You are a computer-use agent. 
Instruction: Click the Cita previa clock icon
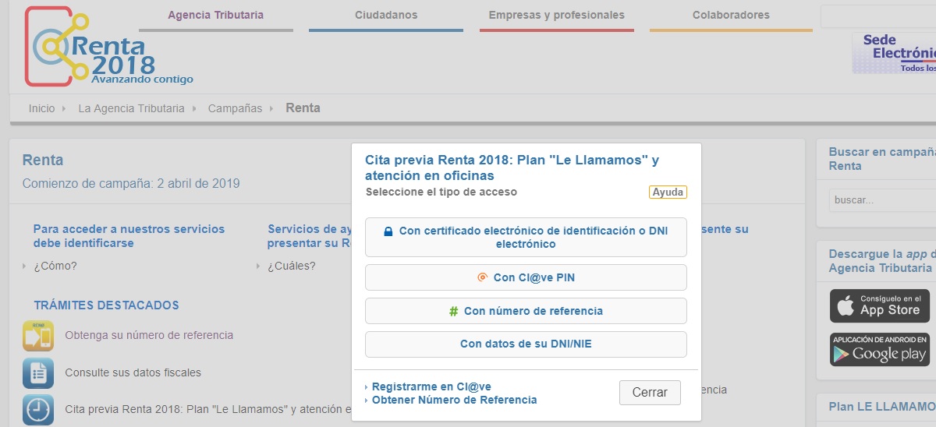38,409
